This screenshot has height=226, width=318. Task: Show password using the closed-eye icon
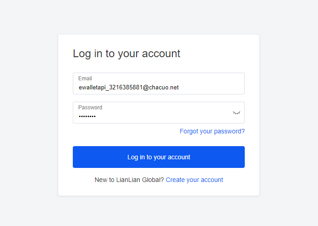tap(236, 113)
